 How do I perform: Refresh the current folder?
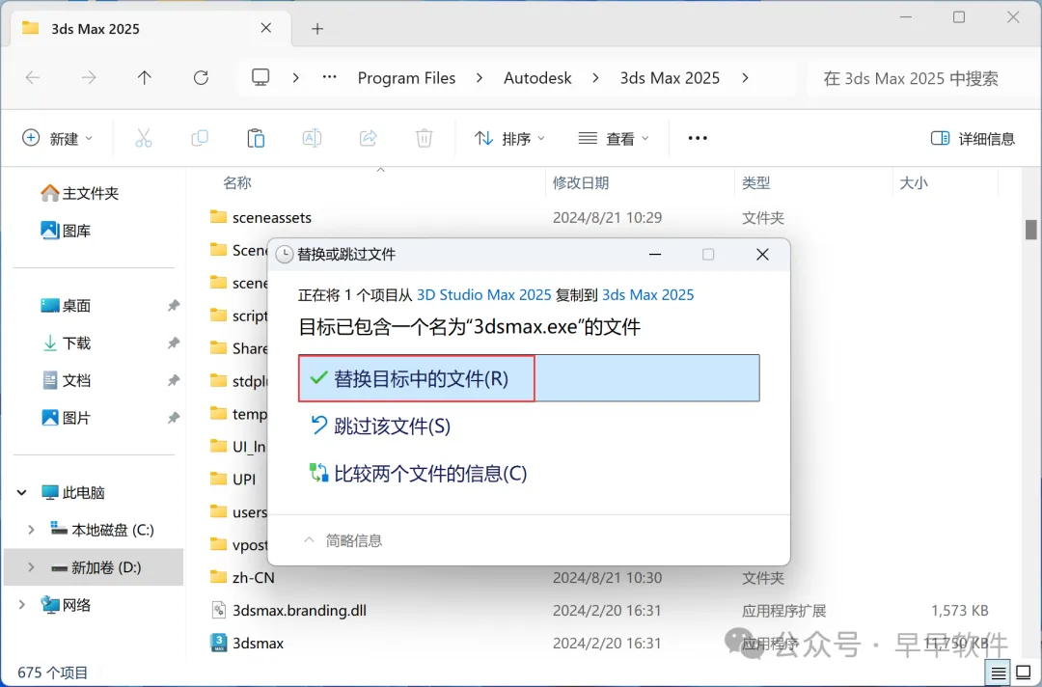(x=201, y=78)
